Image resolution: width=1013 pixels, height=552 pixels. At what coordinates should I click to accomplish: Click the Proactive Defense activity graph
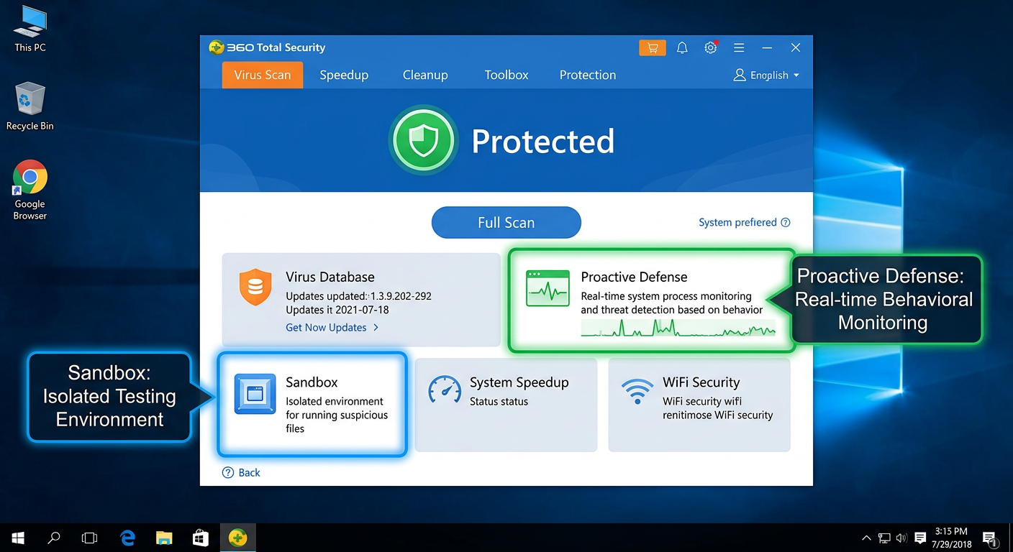pos(679,328)
